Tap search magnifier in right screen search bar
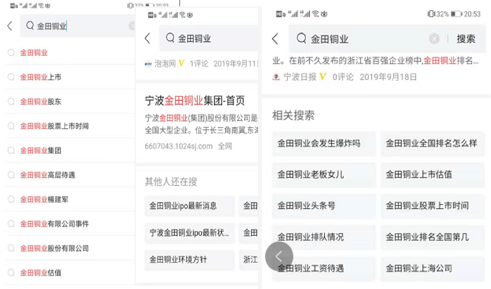 302,38
